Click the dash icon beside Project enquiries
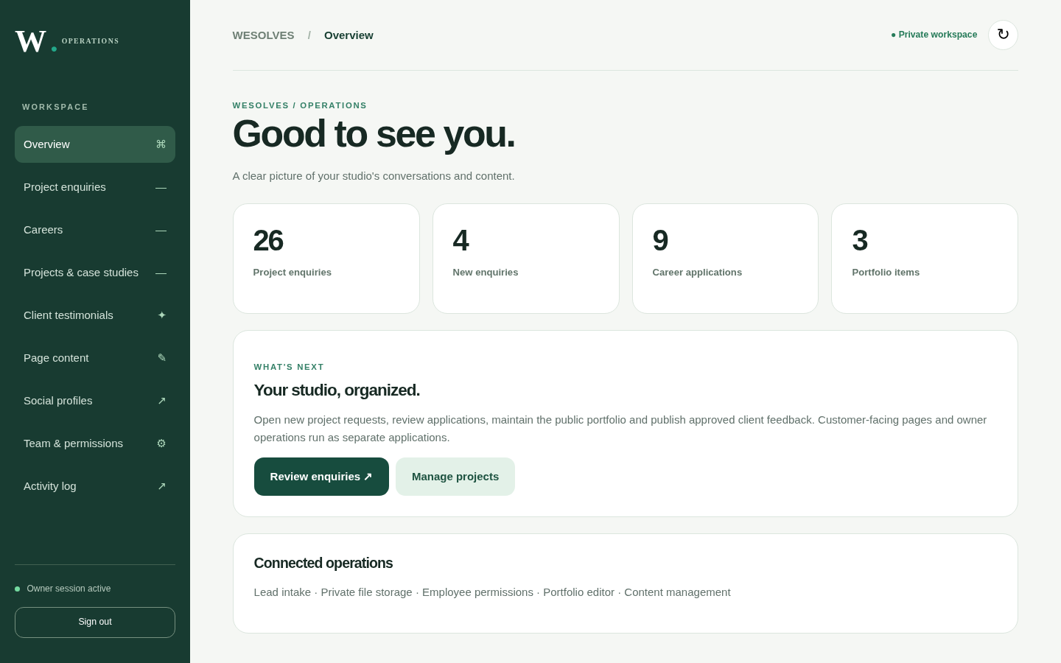The image size is (1061, 663). pyautogui.click(x=161, y=187)
